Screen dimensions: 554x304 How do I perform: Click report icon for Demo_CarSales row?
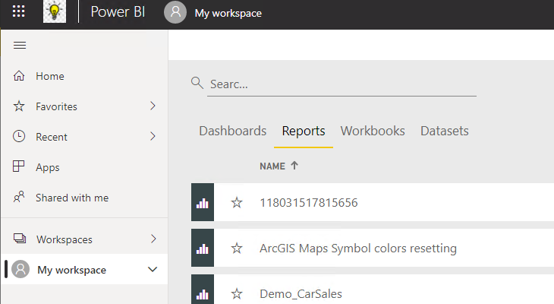(203, 289)
